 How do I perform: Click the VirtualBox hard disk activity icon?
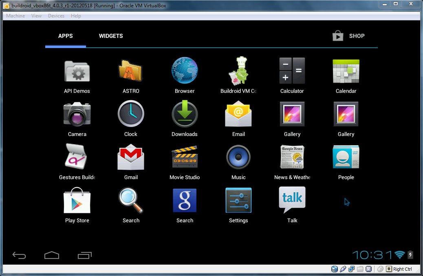335,269
